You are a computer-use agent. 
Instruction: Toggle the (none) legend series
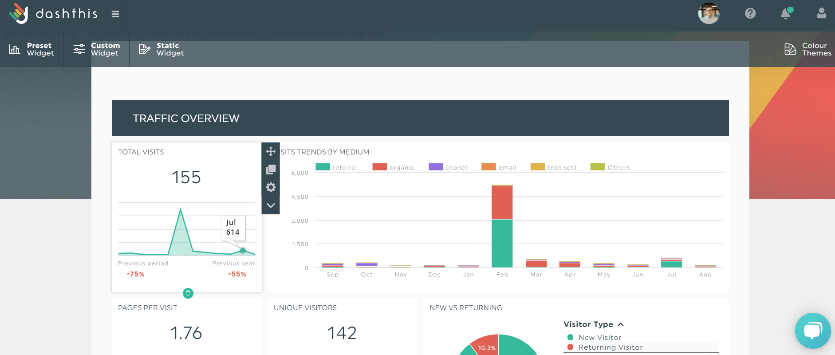coord(448,167)
